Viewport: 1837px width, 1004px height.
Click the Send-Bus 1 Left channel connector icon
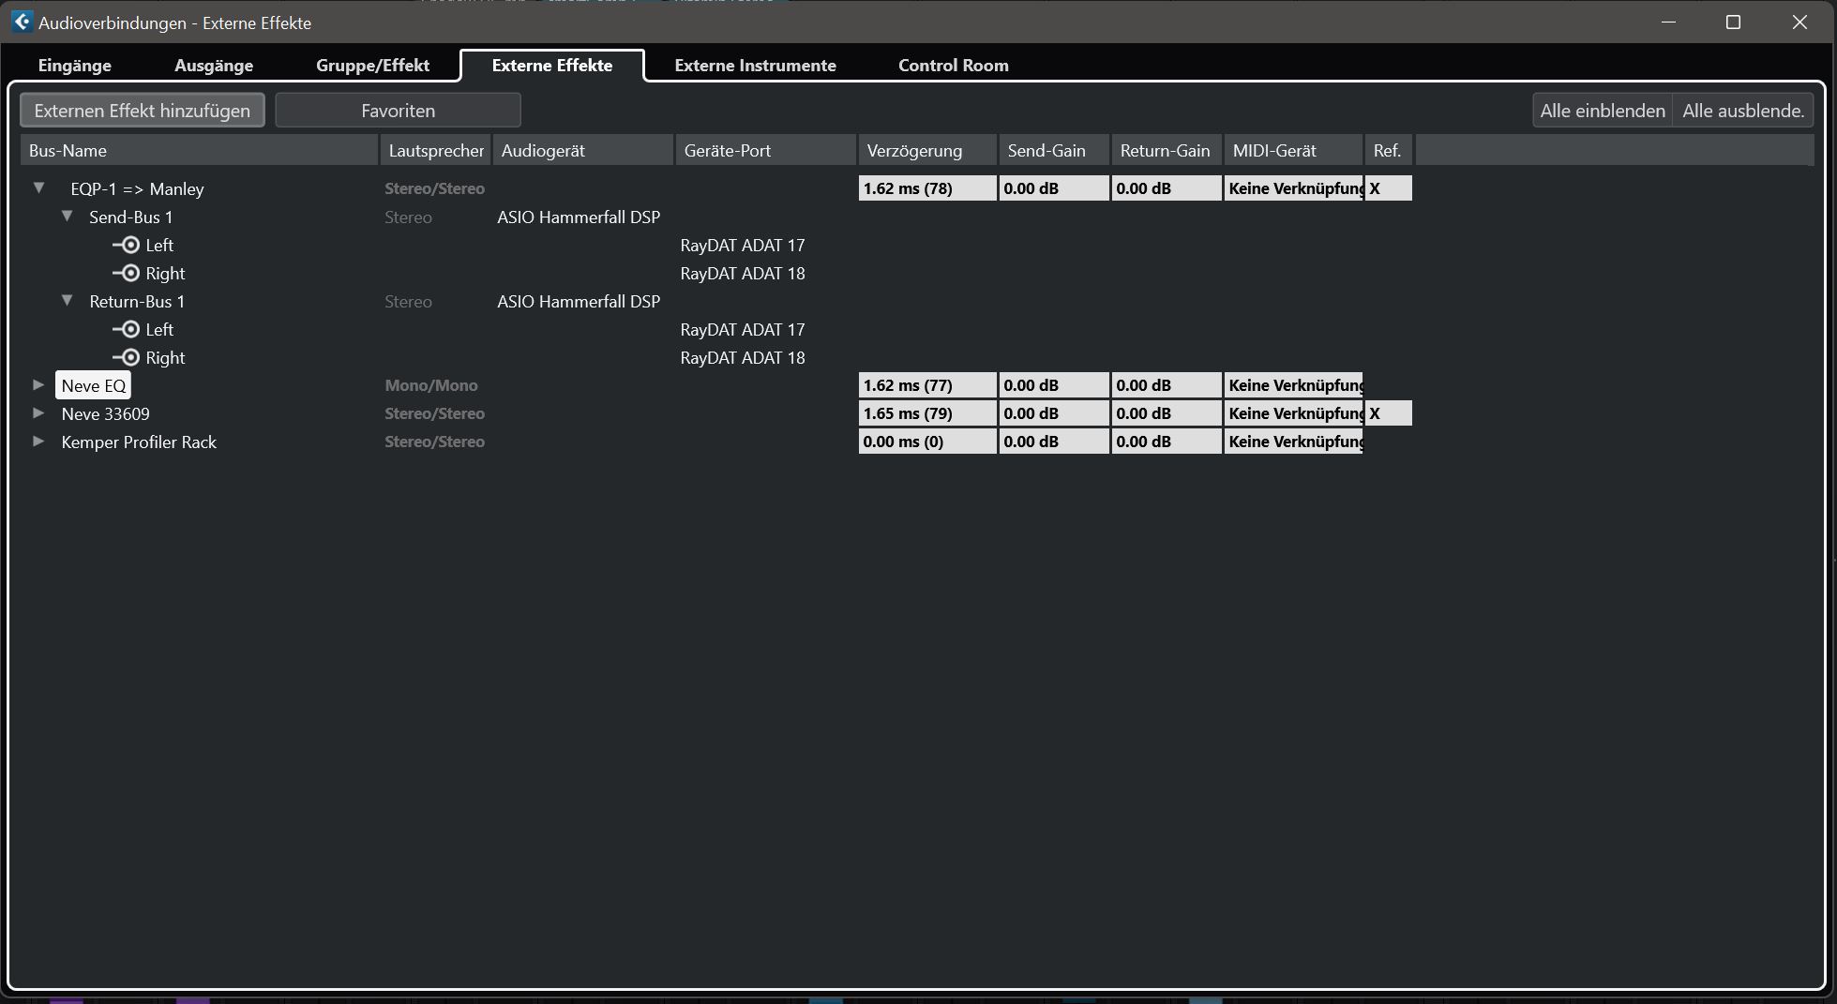(x=127, y=246)
